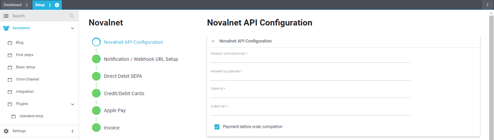Image resolution: width=494 pixels, height=140 pixels.
Task: Switch to the Dashboard tab
Action: click(13, 5)
